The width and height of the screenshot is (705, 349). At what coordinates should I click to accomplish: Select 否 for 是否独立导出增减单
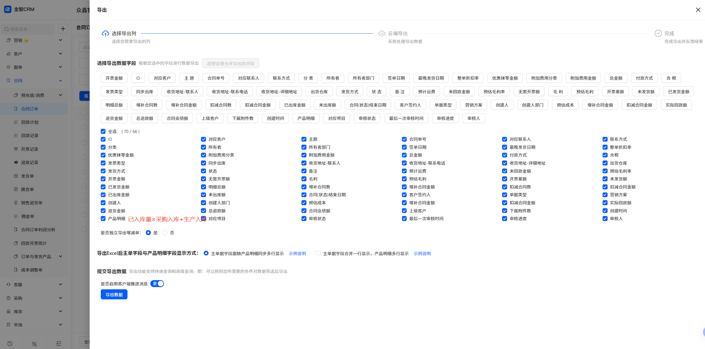tap(165, 233)
